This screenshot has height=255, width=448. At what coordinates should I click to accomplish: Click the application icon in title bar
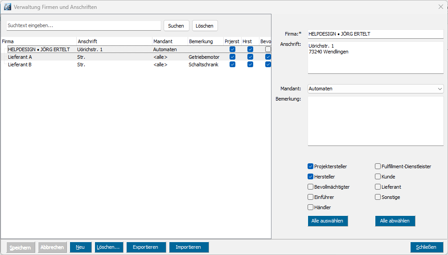coord(7,7)
